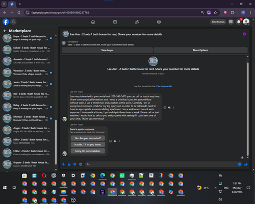The height and width of the screenshot is (204, 255).
Task: Record a voice clip with the microphone icon
Action: click(x=63, y=164)
